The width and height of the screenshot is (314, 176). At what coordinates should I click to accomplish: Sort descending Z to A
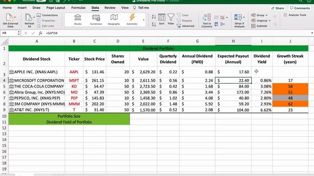[154, 24]
